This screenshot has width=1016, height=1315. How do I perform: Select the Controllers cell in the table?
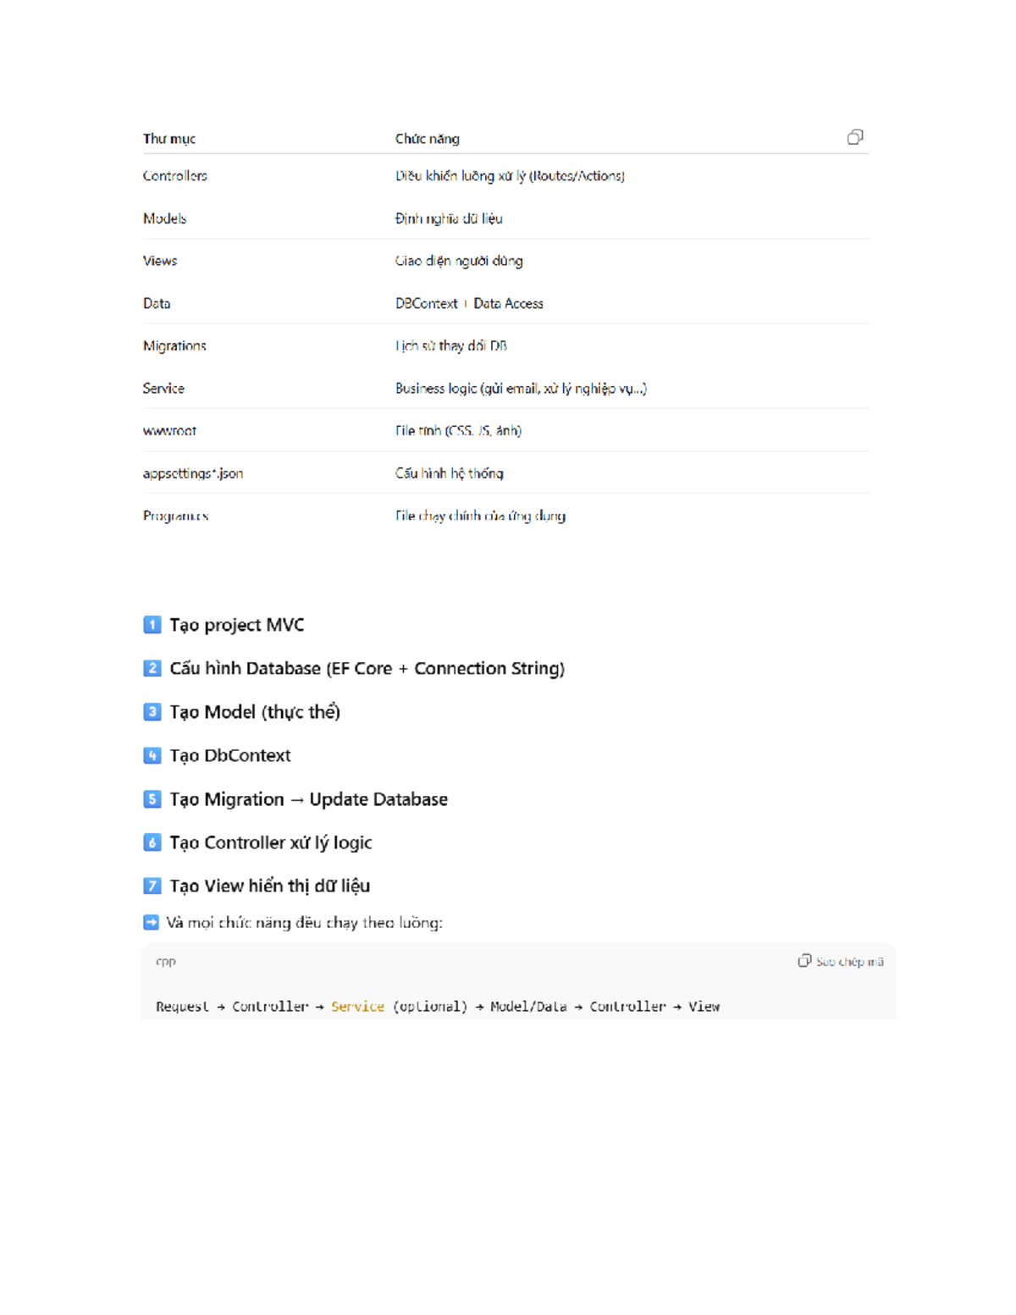point(175,176)
